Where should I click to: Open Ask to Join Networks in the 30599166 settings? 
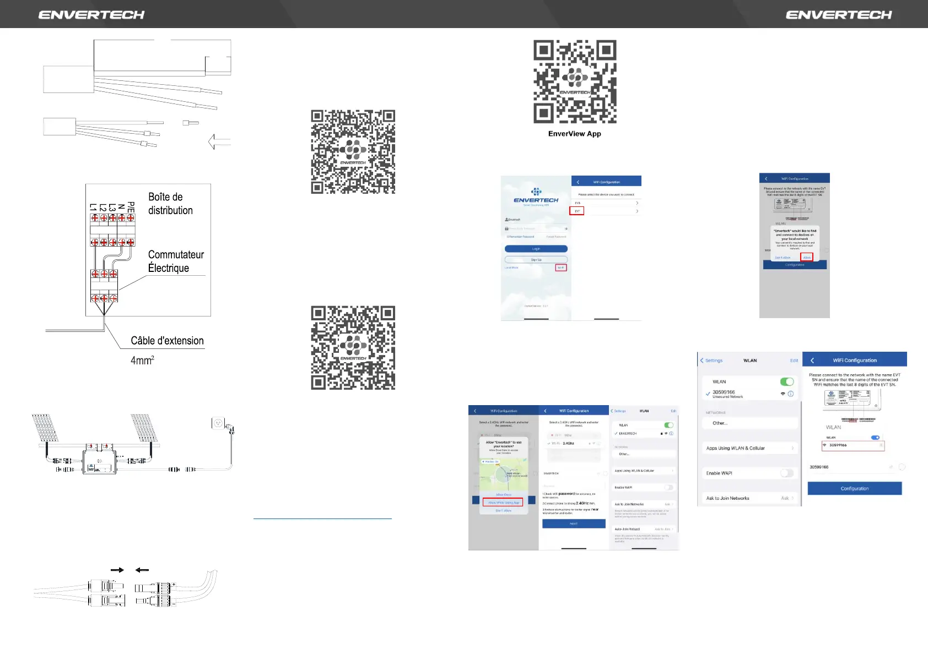click(750, 498)
